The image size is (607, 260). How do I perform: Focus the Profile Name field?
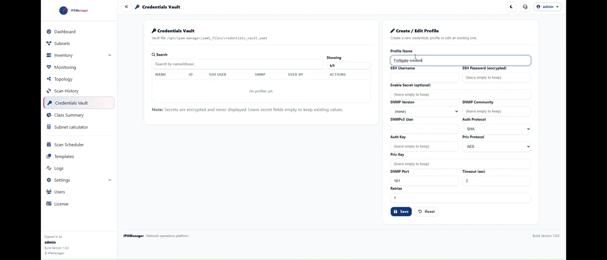(461, 61)
